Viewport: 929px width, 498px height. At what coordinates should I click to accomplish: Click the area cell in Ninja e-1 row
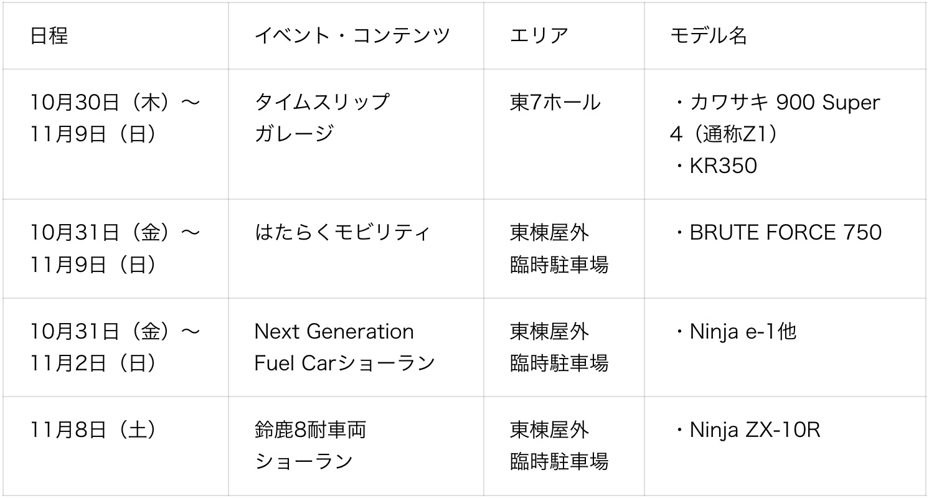point(559,347)
